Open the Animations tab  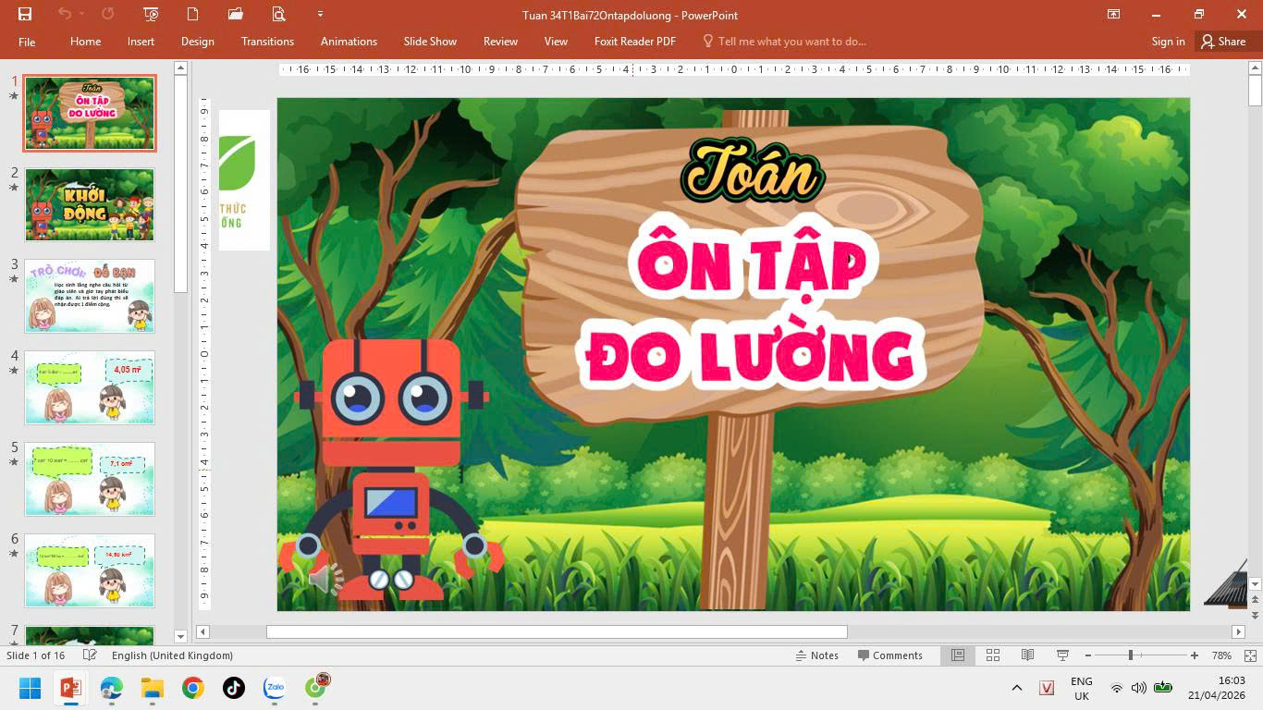point(349,42)
